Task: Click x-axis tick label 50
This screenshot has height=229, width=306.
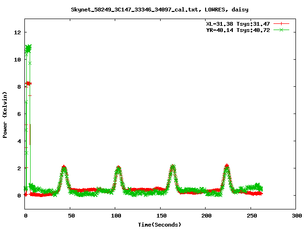Action: pos(71,216)
